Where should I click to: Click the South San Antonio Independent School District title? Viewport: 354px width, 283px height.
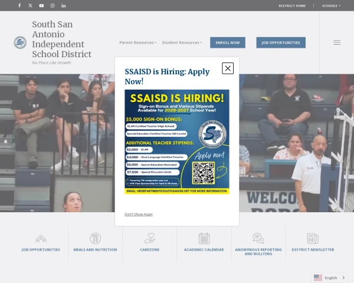coord(61,39)
